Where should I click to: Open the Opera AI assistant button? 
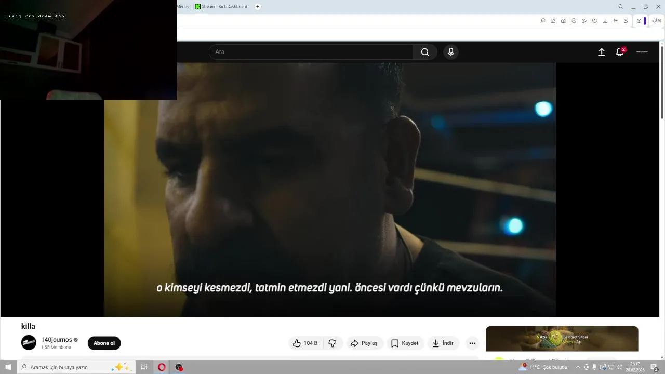(657, 21)
